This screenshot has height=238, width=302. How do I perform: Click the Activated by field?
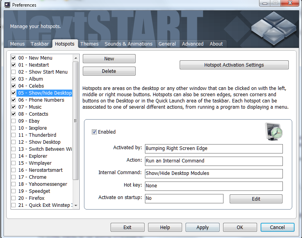[213, 148]
